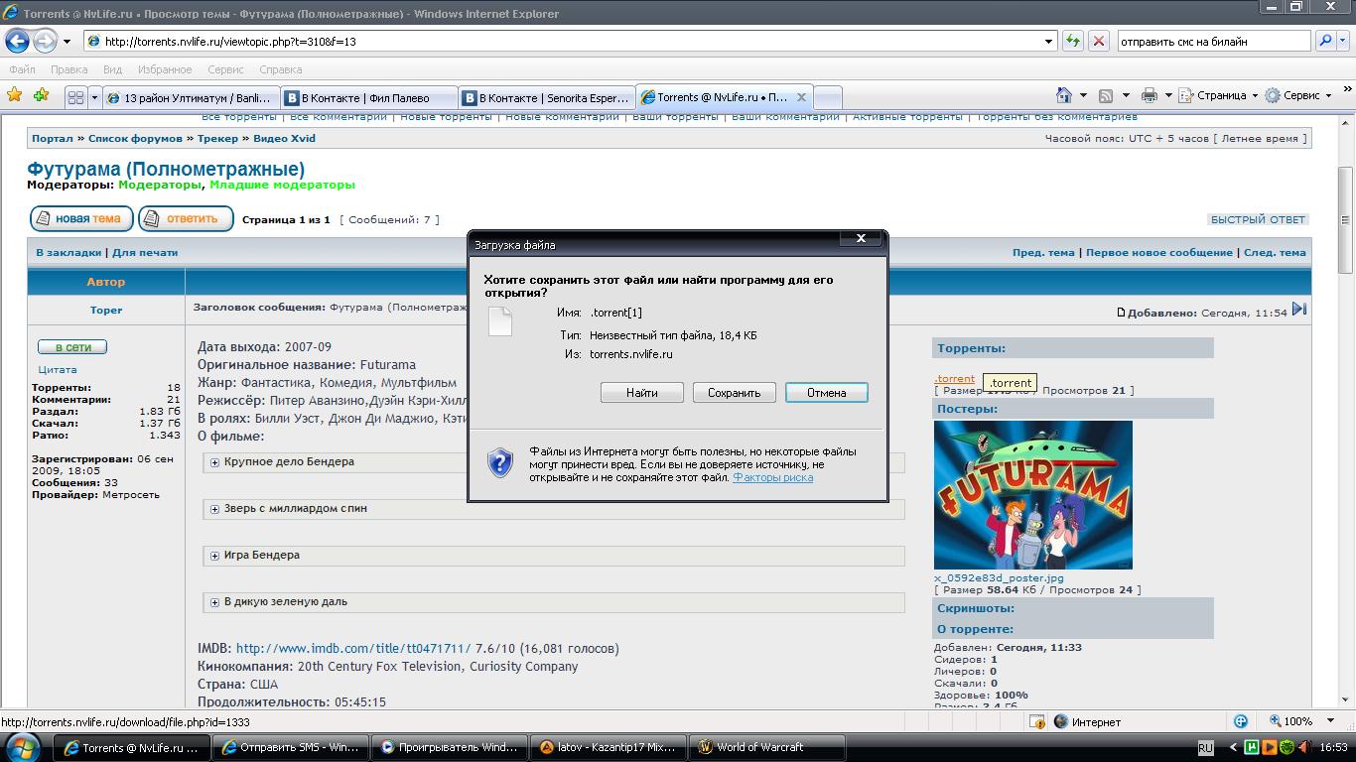Click the RU language indicator in tray

pos(1205,747)
